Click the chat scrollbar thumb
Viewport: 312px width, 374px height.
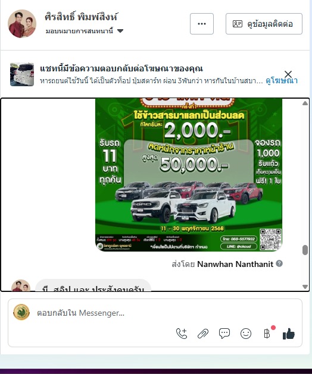tap(305, 250)
